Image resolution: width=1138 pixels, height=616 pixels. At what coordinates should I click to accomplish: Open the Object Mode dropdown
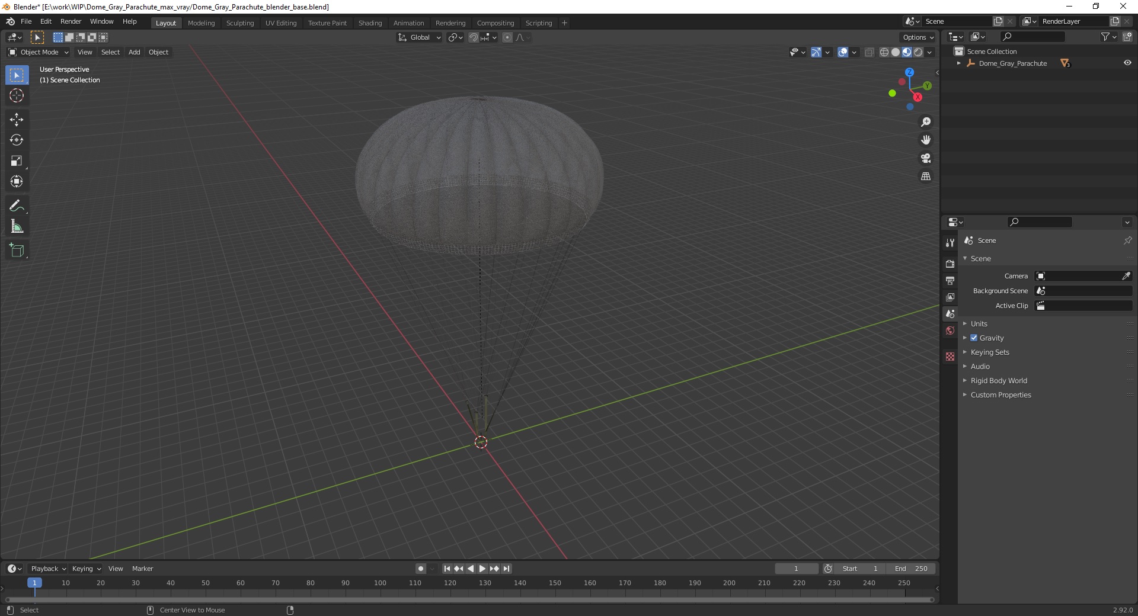(x=39, y=52)
